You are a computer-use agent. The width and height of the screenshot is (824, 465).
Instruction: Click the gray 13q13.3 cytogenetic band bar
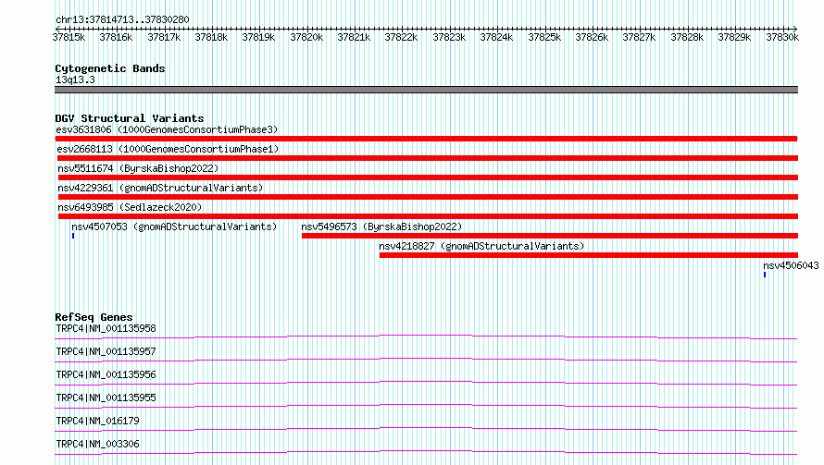click(426, 90)
